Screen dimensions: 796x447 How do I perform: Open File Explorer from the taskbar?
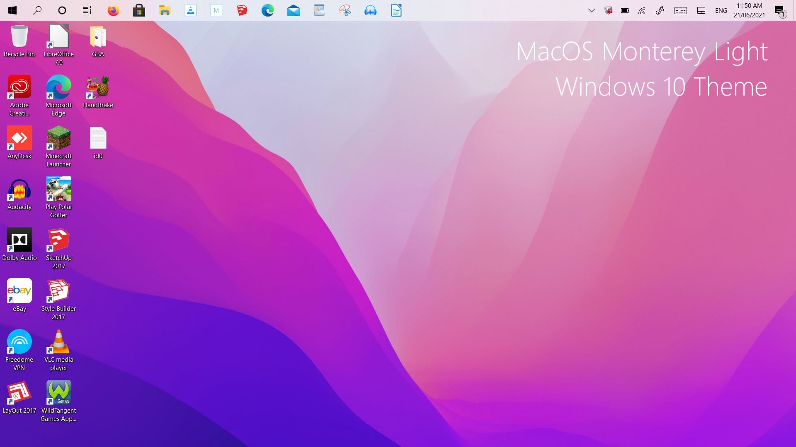pyautogui.click(x=165, y=10)
